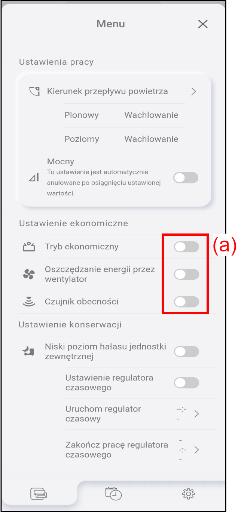Enable the Mocny toggle
The width and height of the screenshot is (238, 513).
pos(186,178)
